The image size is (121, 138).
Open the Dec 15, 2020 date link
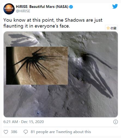coord(32,122)
